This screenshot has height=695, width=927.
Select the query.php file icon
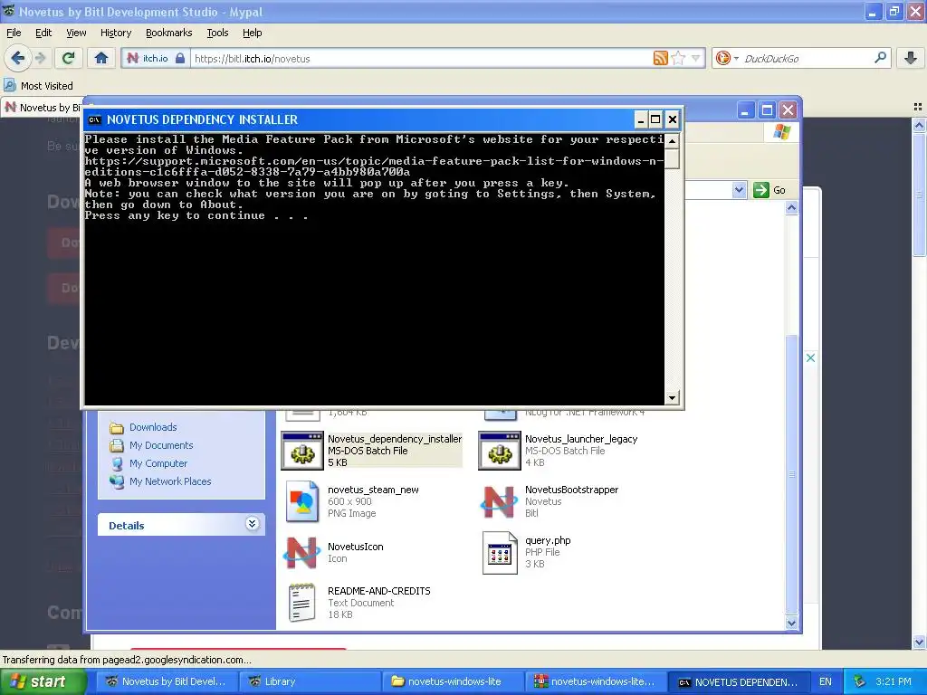pos(500,552)
